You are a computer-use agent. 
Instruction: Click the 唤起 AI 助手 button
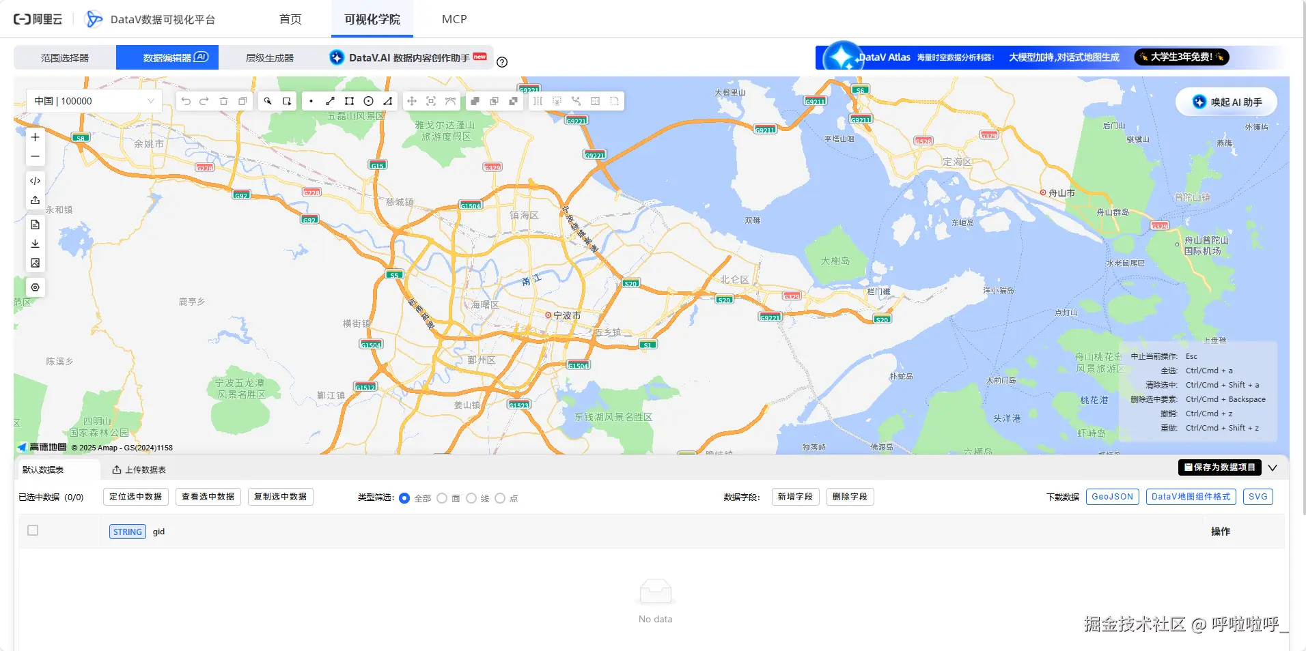pyautogui.click(x=1227, y=102)
